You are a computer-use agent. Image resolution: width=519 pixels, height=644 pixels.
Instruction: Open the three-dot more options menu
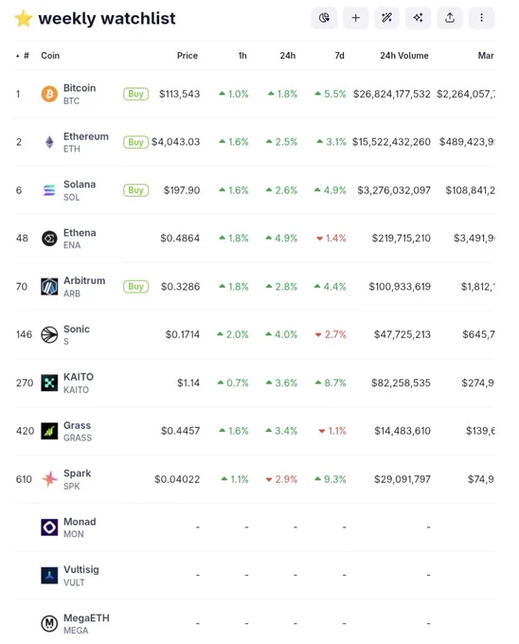click(x=481, y=18)
